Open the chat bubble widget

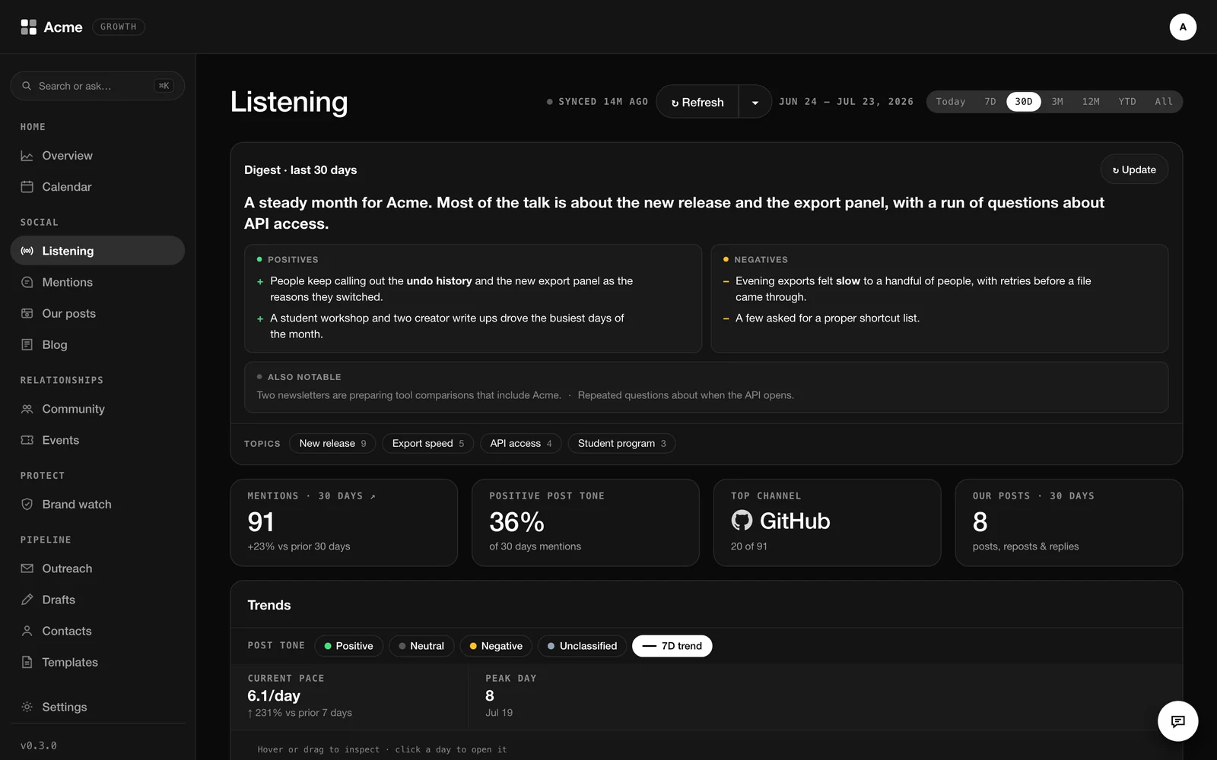click(x=1177, y=721)
